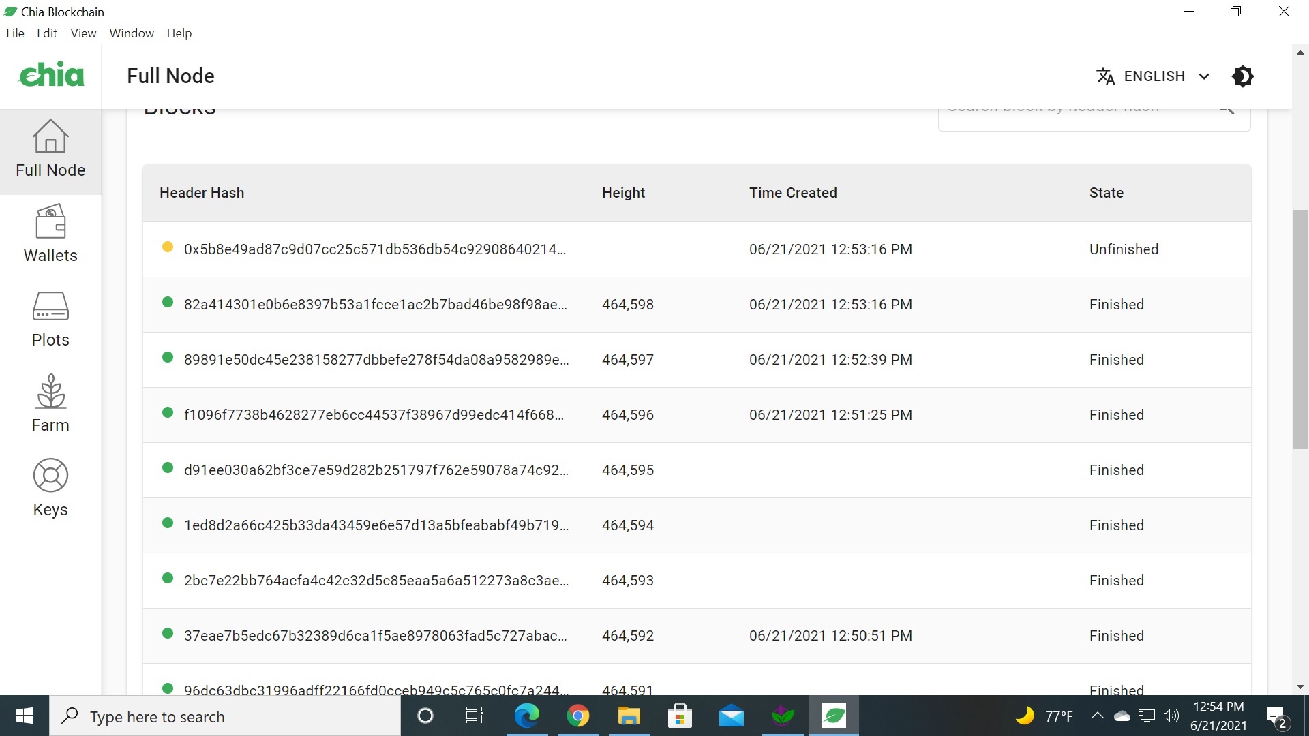Open the Plots section
1309x736 pixels.
[50, 319]
